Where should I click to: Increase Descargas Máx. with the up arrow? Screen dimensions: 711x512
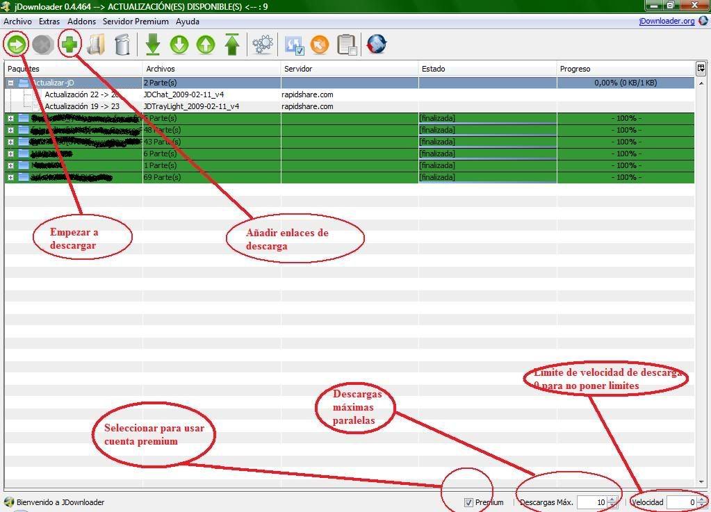coord(613,499)
